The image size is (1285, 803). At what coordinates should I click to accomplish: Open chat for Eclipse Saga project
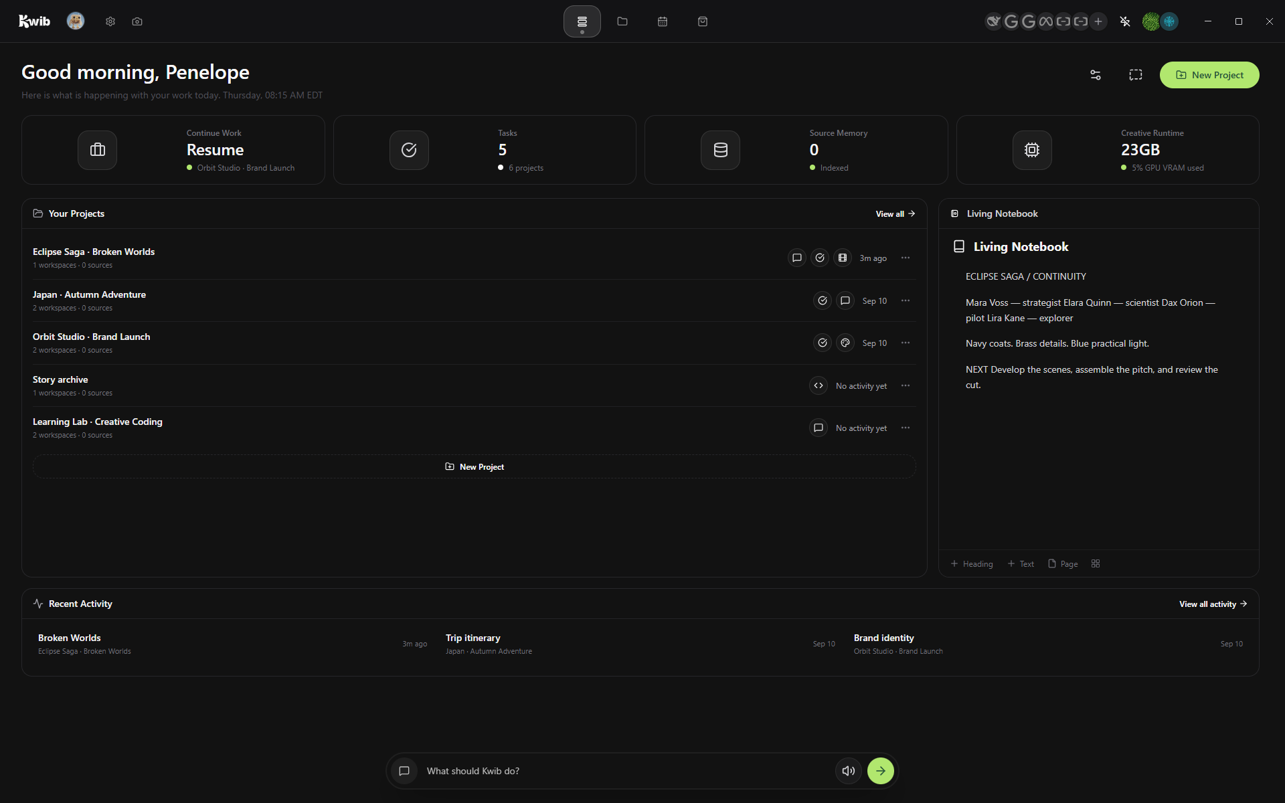tap(797, 258)
